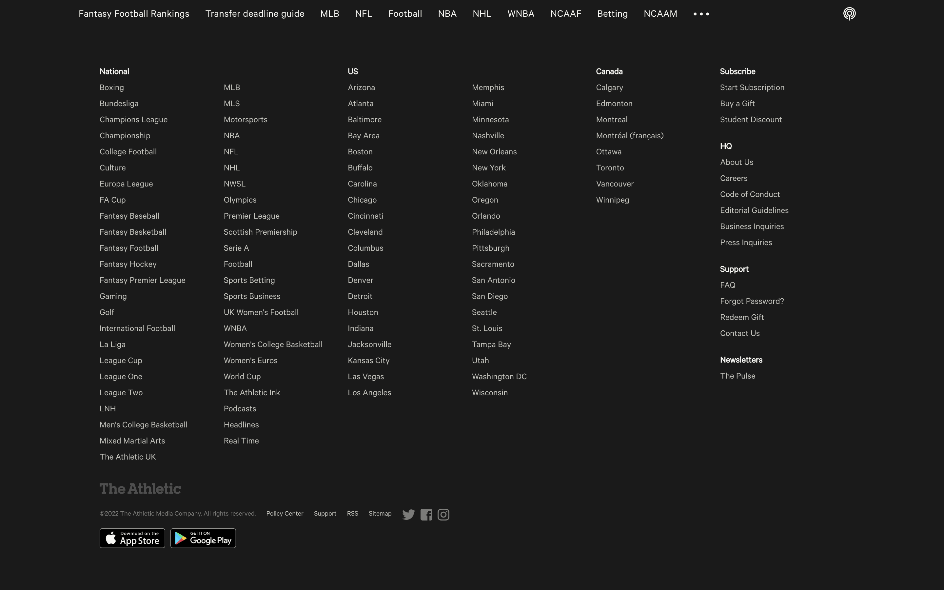Open the Fantasy Football Rankings nav item
This screenshot has width=944, height=590.
coord(134,14)
